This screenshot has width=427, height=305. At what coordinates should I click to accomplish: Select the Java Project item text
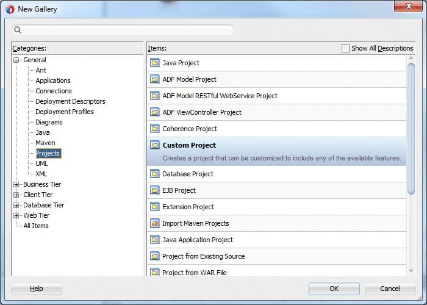pos(181,63)
